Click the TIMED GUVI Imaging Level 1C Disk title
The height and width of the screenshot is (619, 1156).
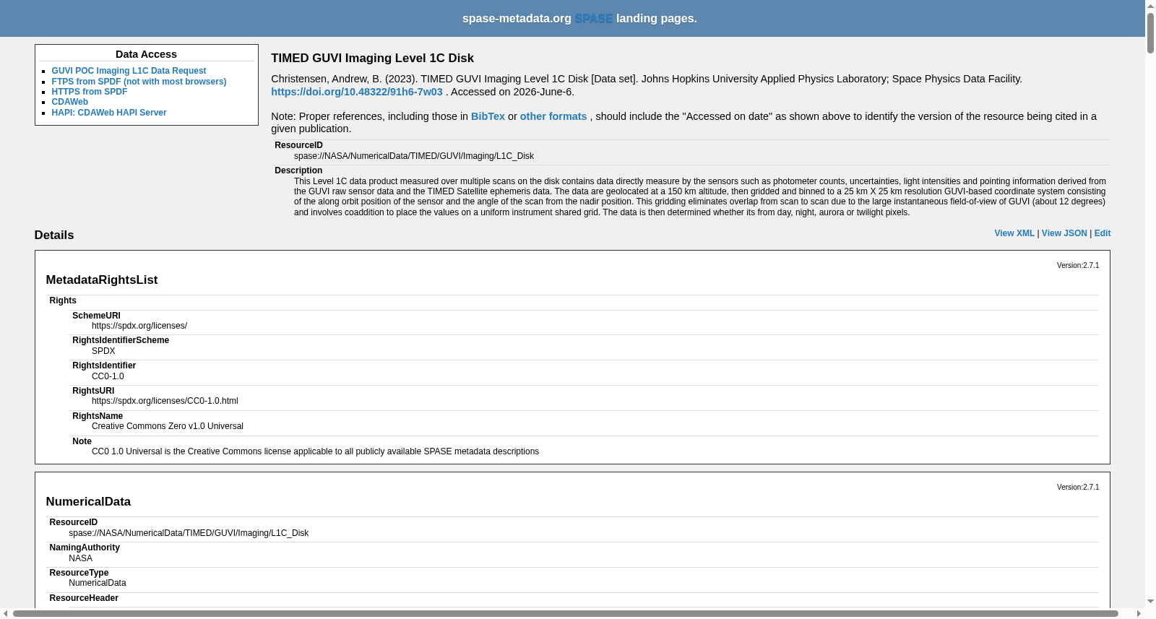click(x=372, y=59)
